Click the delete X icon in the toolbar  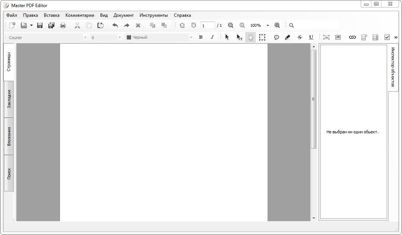click(138, 25)
